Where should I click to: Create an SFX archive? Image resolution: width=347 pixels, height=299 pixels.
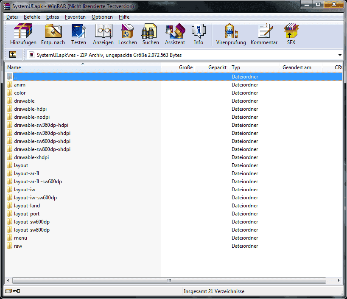pyautogui.click(x=291, y=34)
